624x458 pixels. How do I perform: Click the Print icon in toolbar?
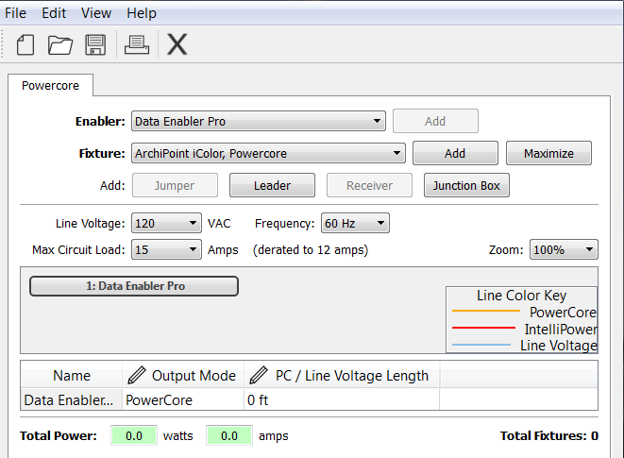[137, 44]
